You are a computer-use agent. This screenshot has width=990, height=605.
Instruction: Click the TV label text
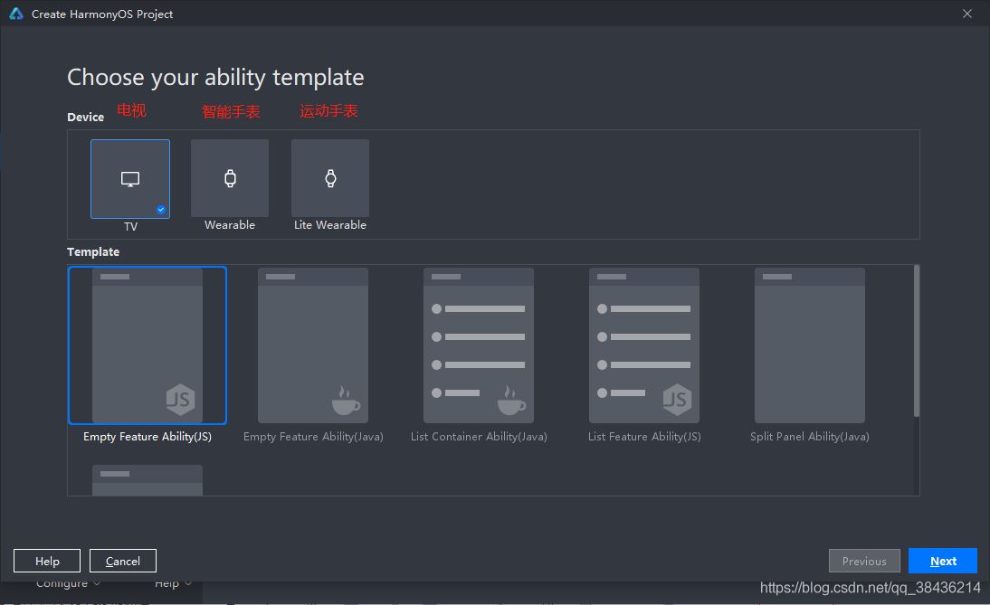click(x=130, y=226)
